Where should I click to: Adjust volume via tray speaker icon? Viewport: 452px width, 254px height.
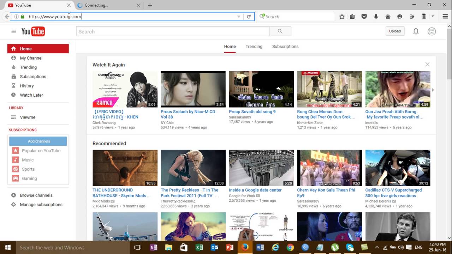(x=401, y=247)
